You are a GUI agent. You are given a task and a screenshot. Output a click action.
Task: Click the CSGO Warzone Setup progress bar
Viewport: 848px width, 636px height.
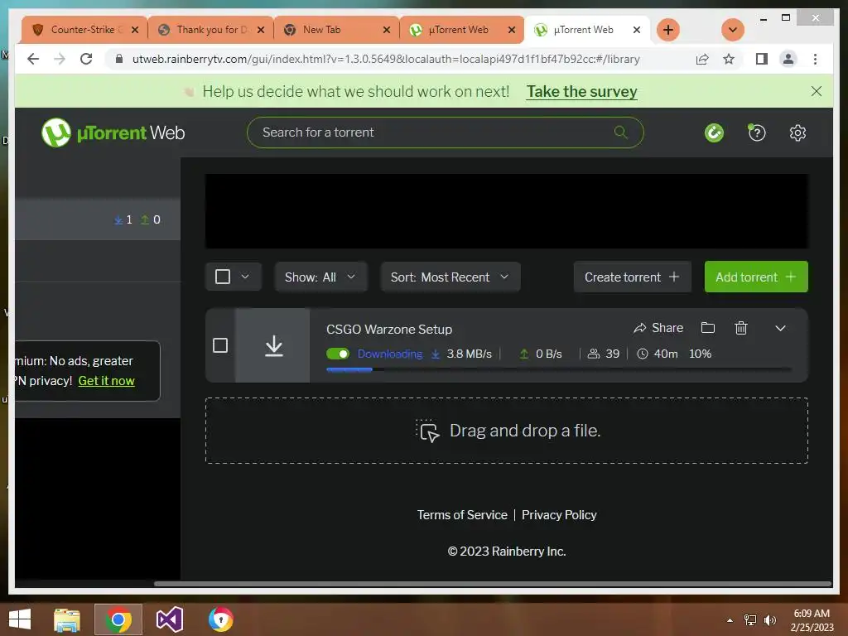(x=558, y=369)
